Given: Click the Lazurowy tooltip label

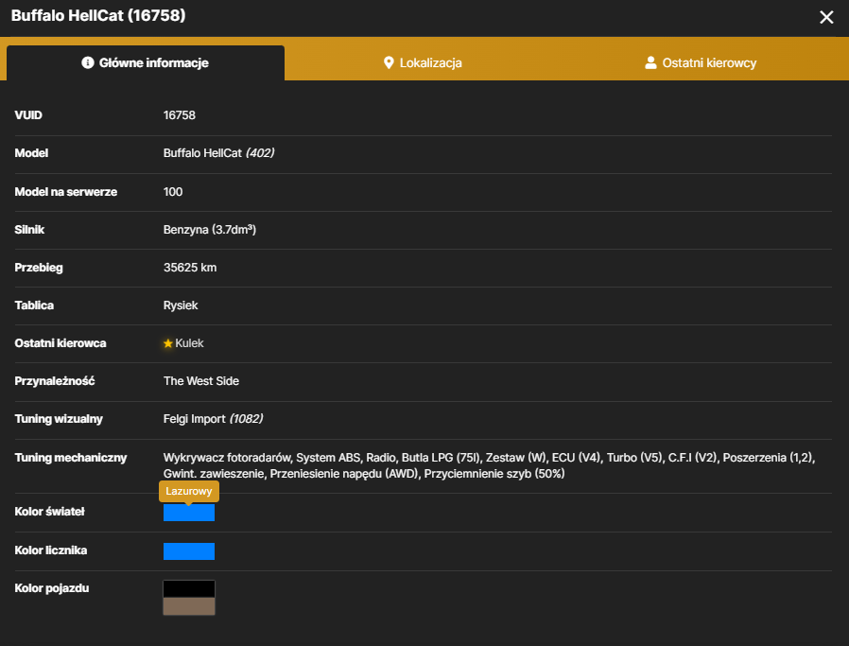Looking at the screenshot, I should pos(189,491).
